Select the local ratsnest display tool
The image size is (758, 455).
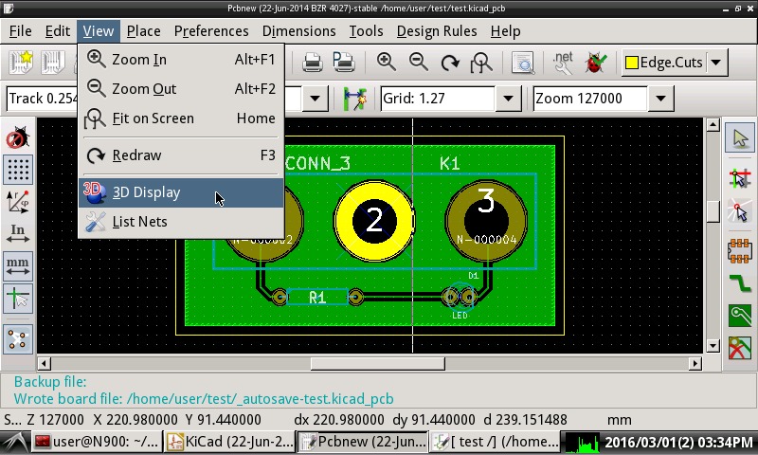[x=740, y=211]
